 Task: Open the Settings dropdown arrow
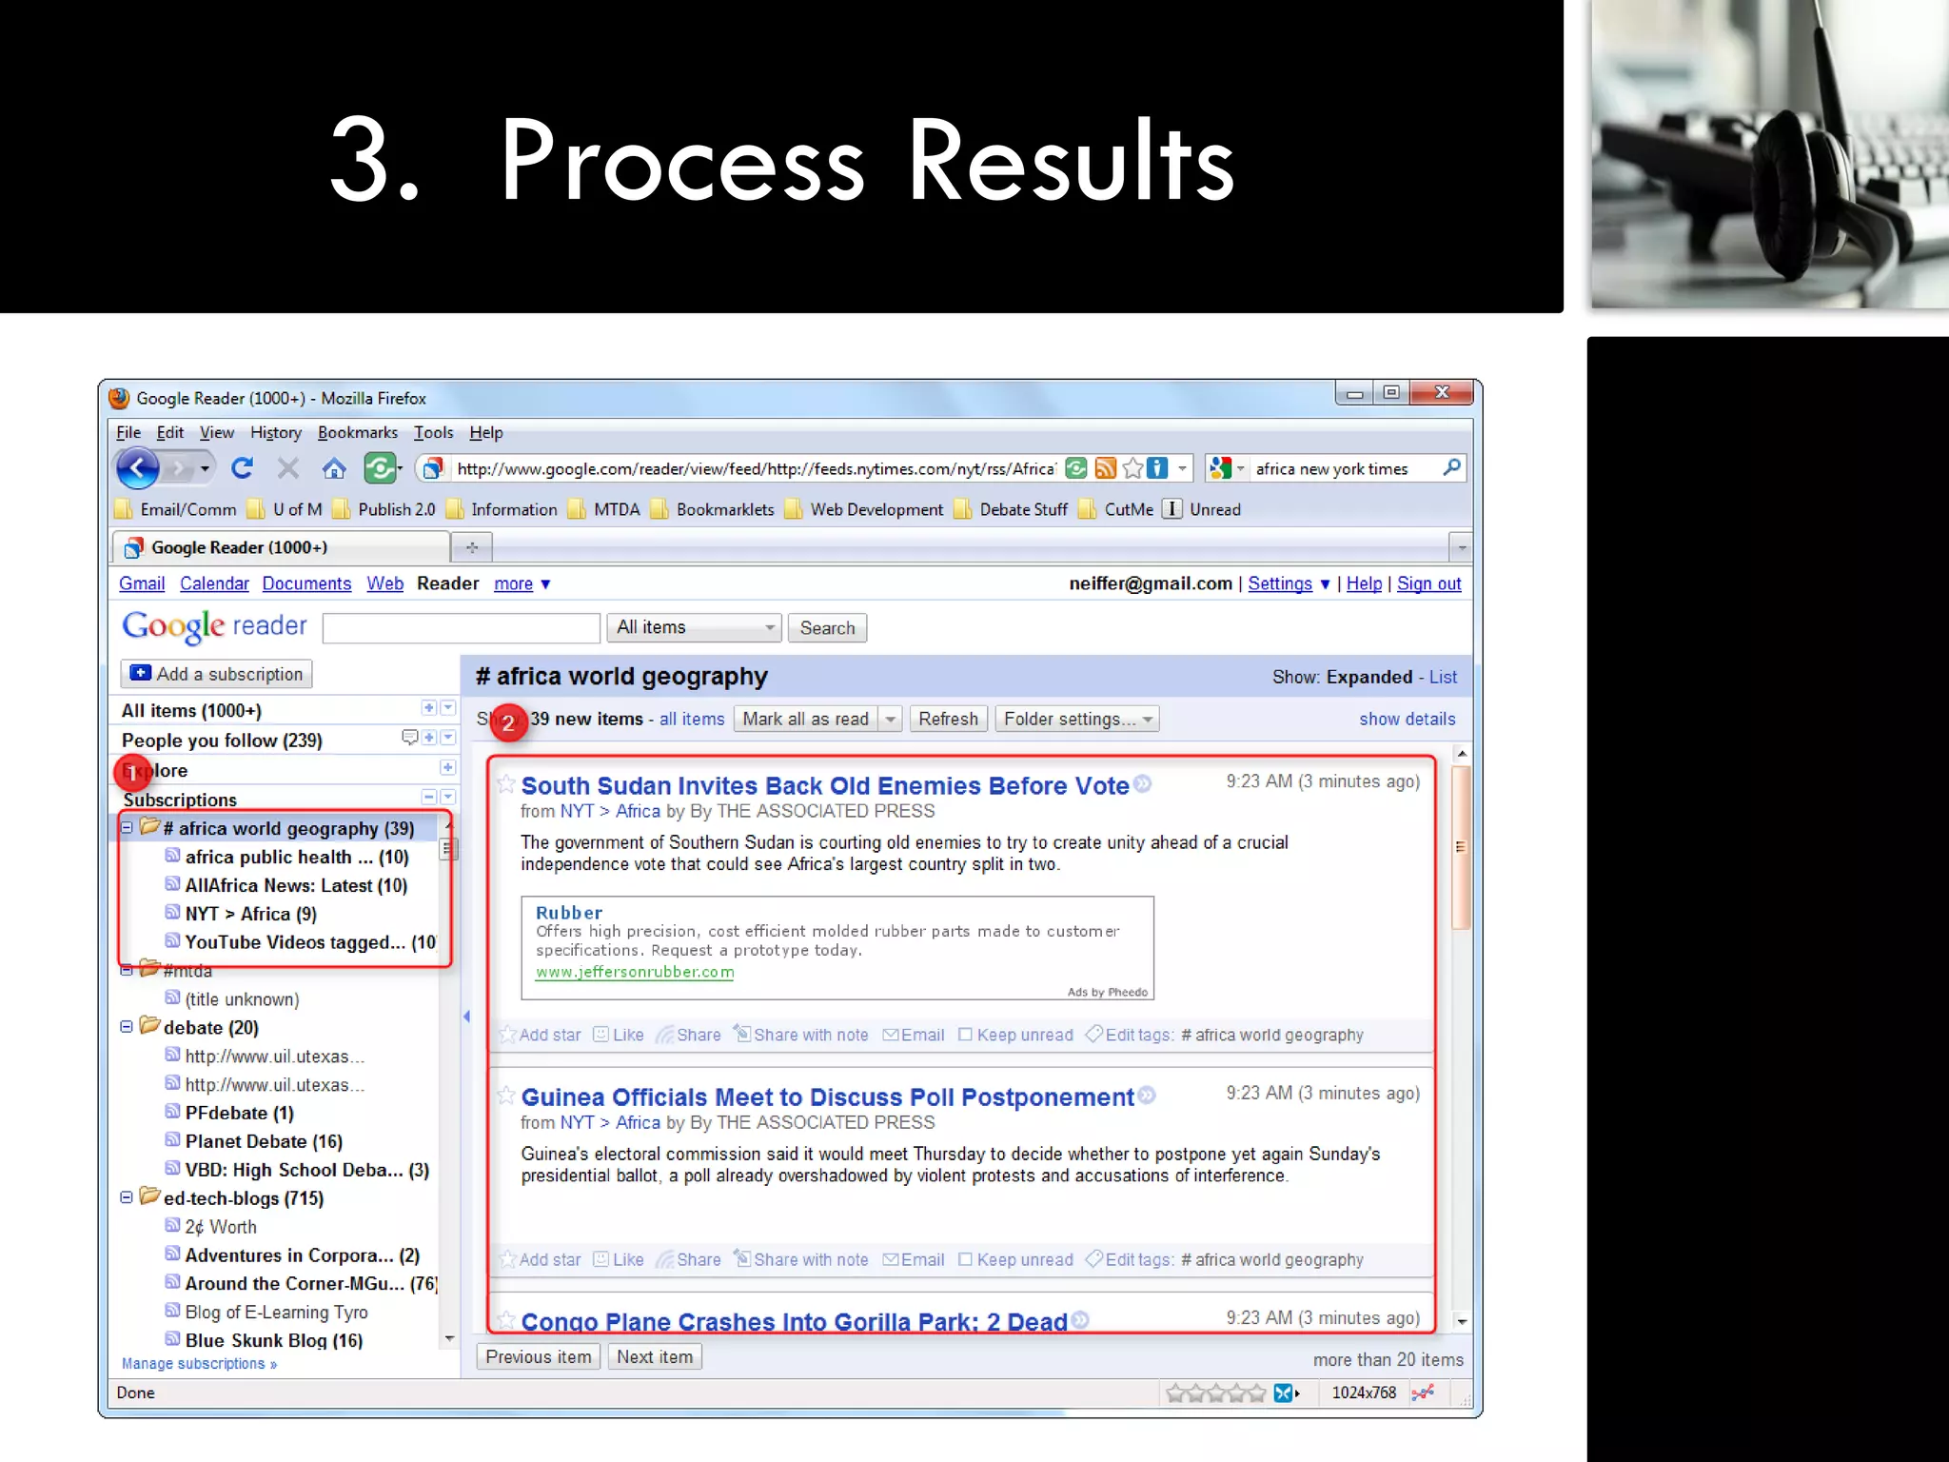pyautogui.click(x=1325, y=584)
